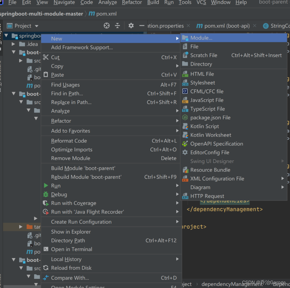290x288 pixels.
Task: Expand the .idea folder node
Action: [x=13, y=44]
